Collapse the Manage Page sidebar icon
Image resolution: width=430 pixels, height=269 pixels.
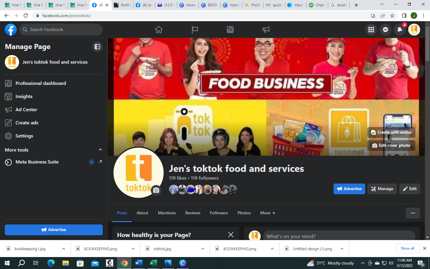click(97, 47)
